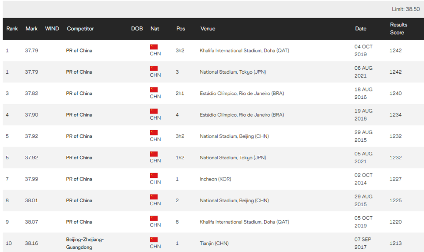The width and height of the screenshot is (424, 252).
Task: Click Estádio Olímpico venue in the 2h1 row
Action: click(242, 93)
